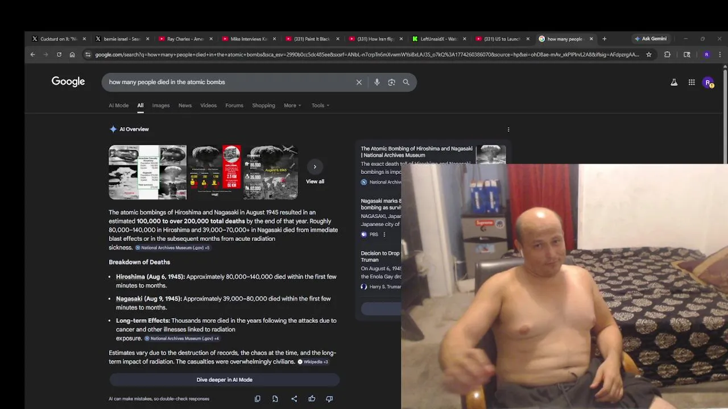Click 'Breakdown of Deaths' heading
Image resolution: width=728 pixels, height=409 pixels.
coord(139,262)
